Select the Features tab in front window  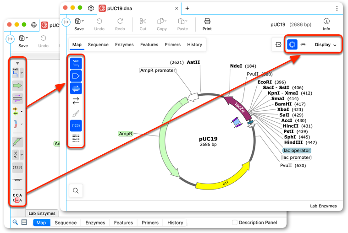coord(149,45)
